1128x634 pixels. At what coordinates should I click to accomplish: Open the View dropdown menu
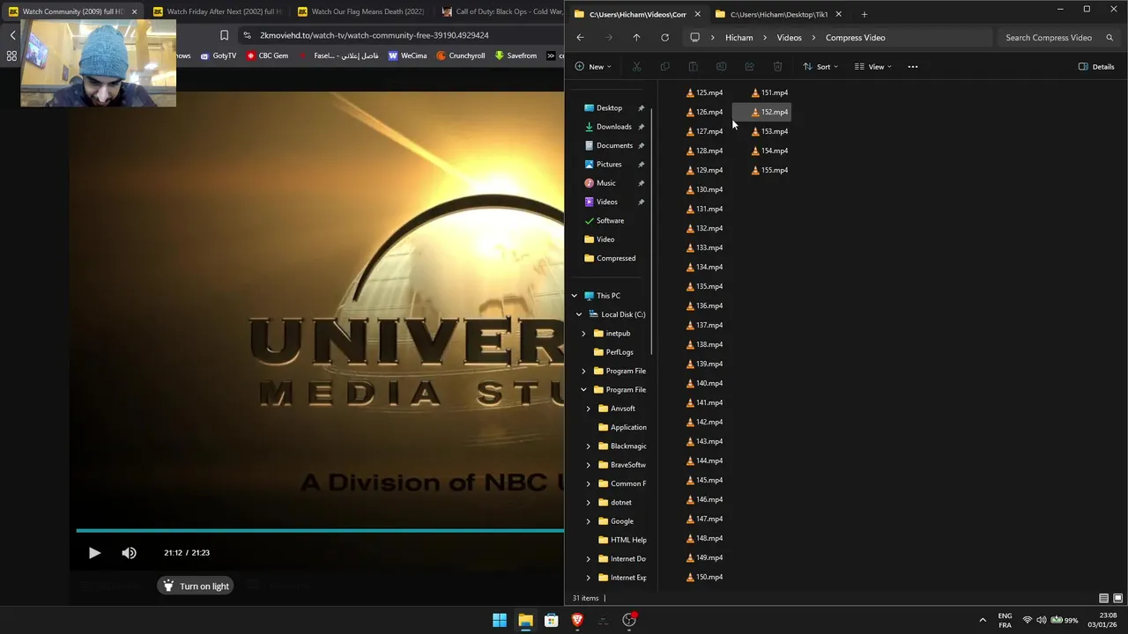pos(872,67)
